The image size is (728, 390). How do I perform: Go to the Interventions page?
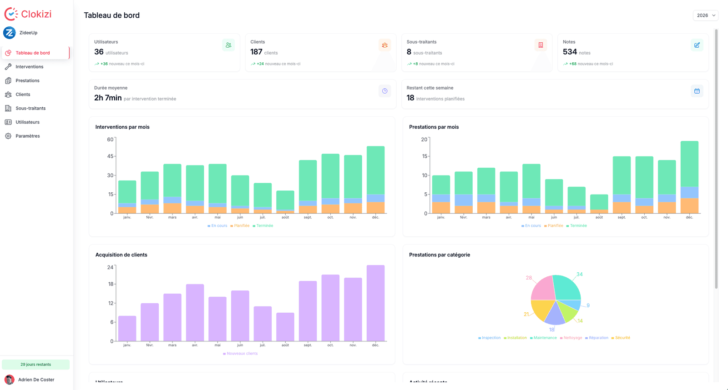pos(35,67)
